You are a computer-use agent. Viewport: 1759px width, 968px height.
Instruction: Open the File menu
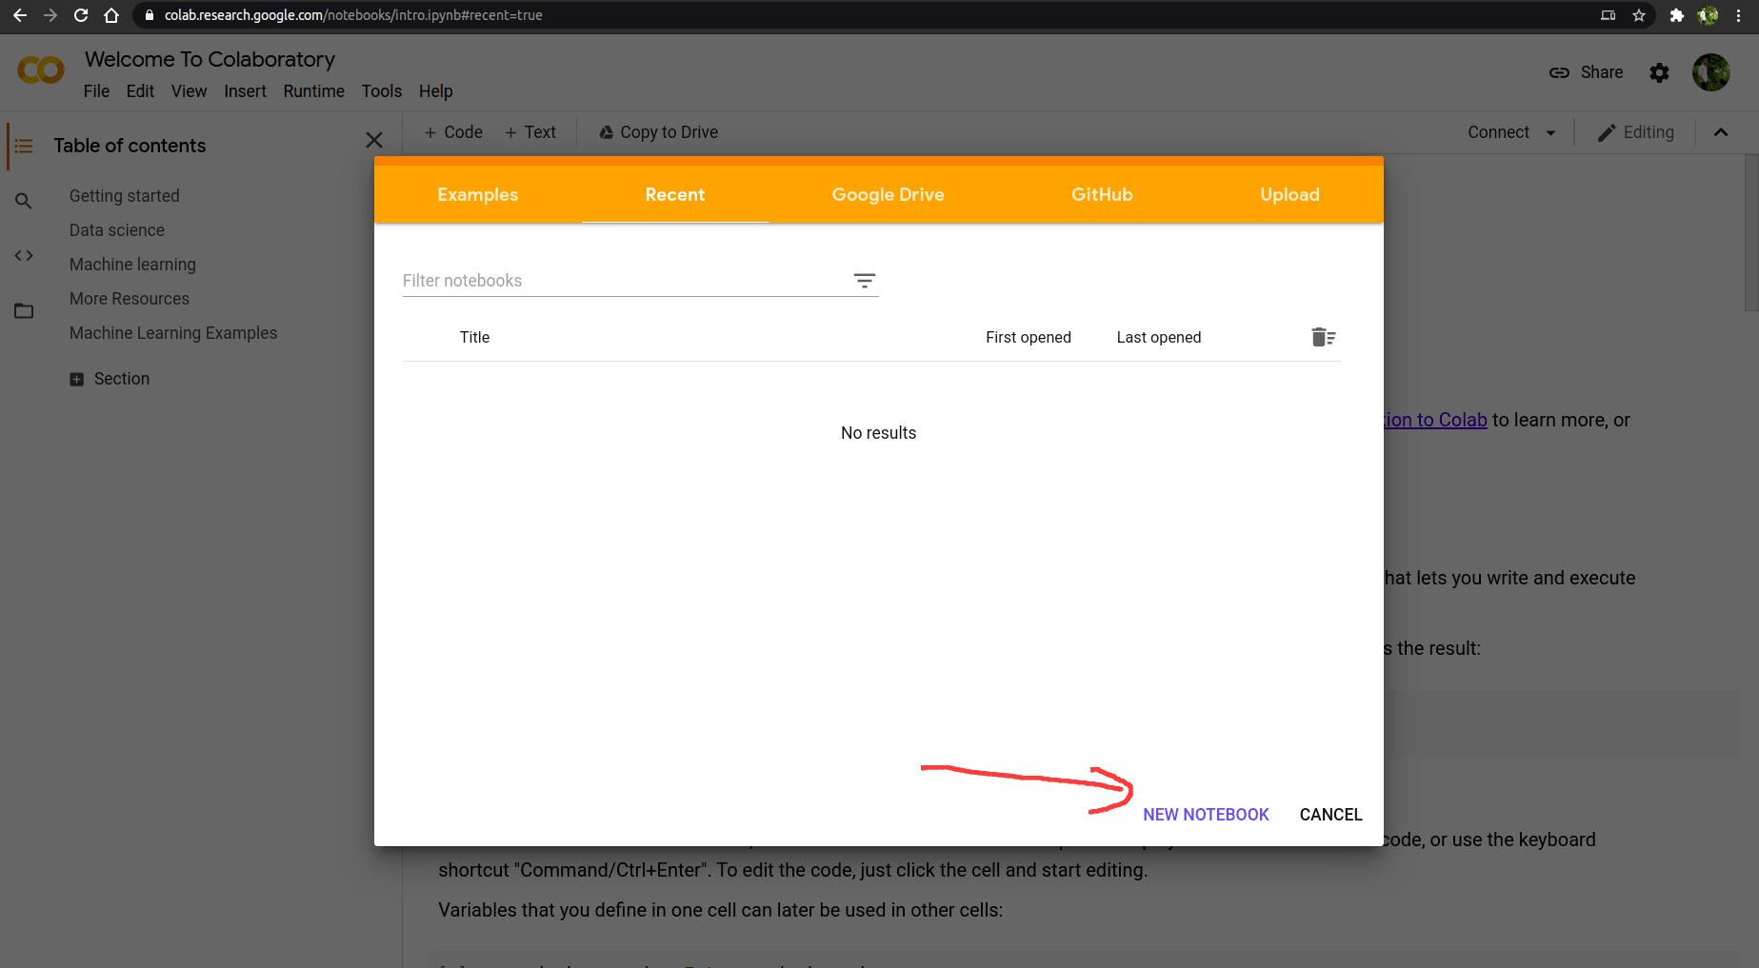click(96, 91)
